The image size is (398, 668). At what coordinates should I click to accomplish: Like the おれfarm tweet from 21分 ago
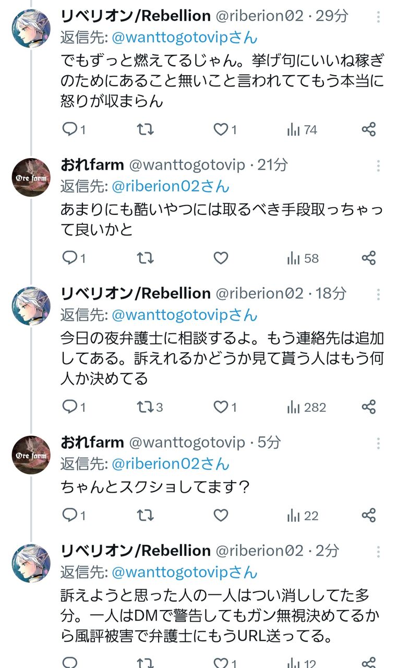tap(221, 258)
